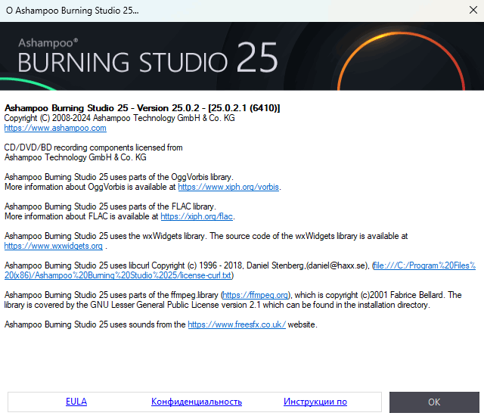
Task: Click the Burning Studio 25 banner image
Action: 242,56
